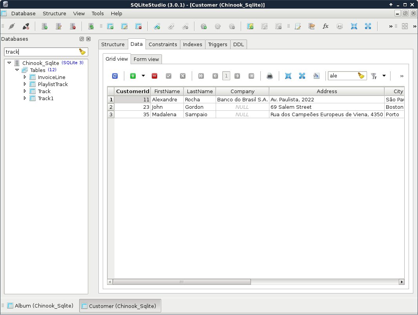Sort by the LastName column header

(200, 91)
